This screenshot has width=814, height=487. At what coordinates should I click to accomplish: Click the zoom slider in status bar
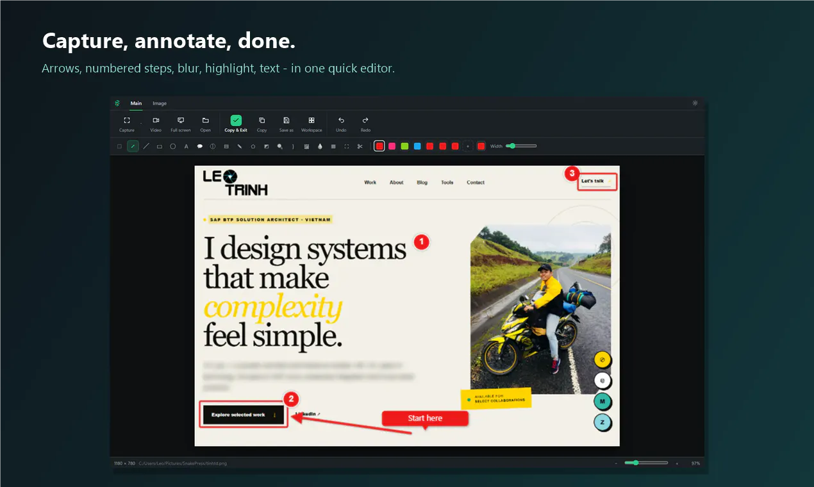point(646,463)
